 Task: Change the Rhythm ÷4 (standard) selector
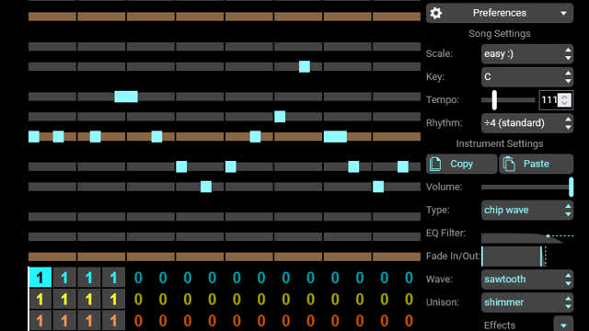[x=527, y=123]
